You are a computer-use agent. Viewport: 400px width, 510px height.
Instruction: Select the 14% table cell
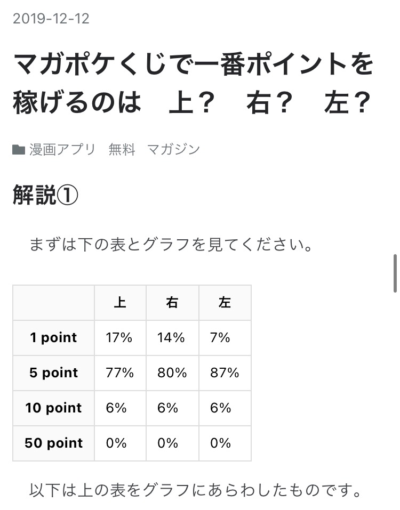click(171, 338)
